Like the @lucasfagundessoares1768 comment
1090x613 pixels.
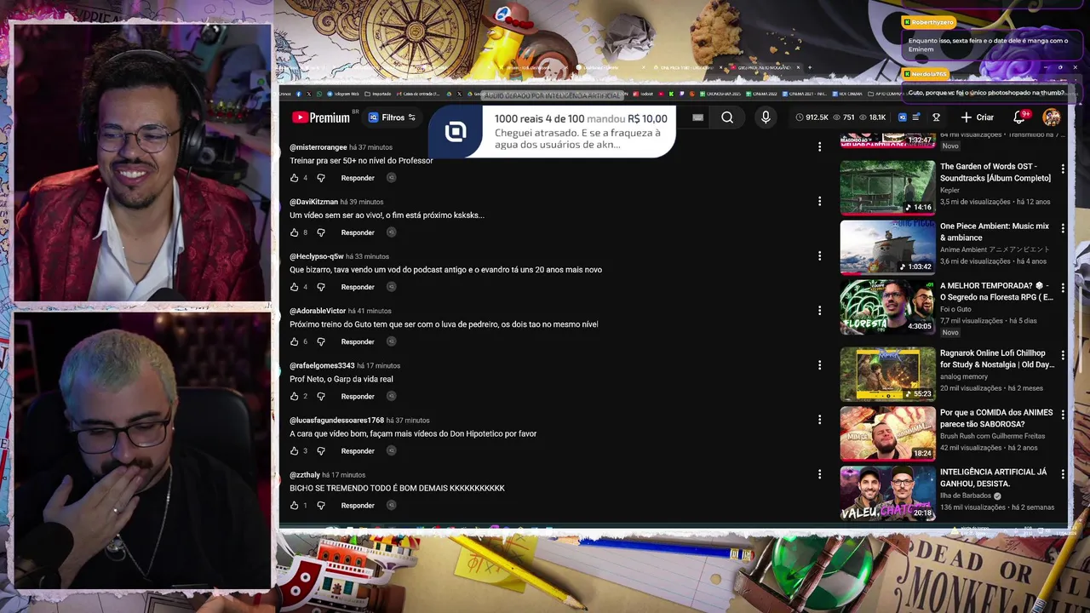point(295,450)
